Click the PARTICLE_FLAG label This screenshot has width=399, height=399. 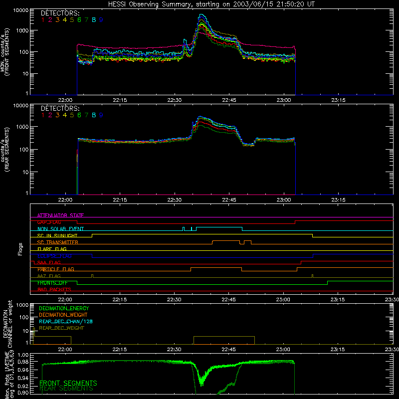click(56, 269)
